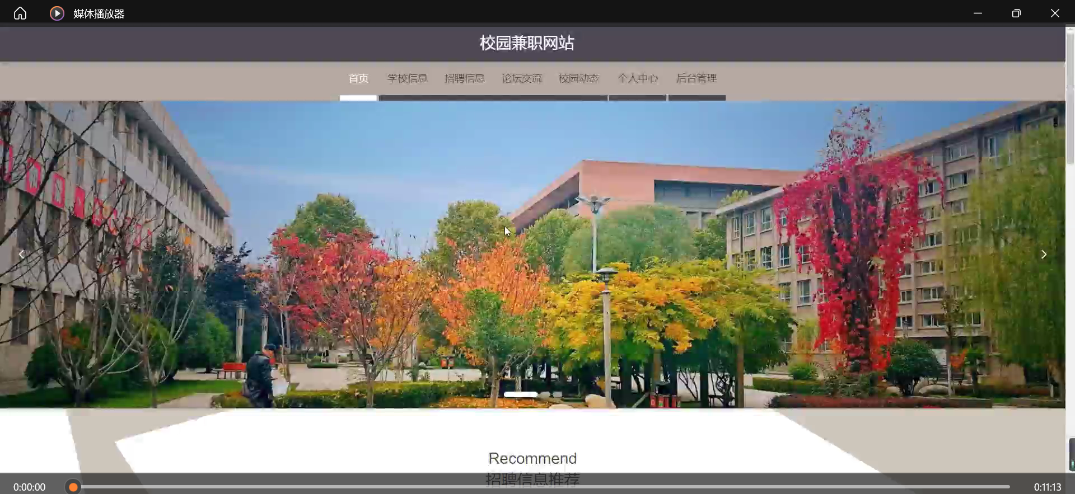Click the Recommend heading text
Image resolution: width=1075 pixels, height=494 pixels.
(x=532, y=458)
